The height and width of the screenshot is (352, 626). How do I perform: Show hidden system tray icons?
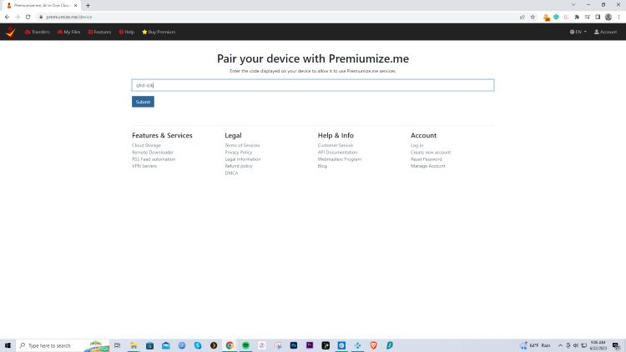pyautogui.click(x=560, y=345)
